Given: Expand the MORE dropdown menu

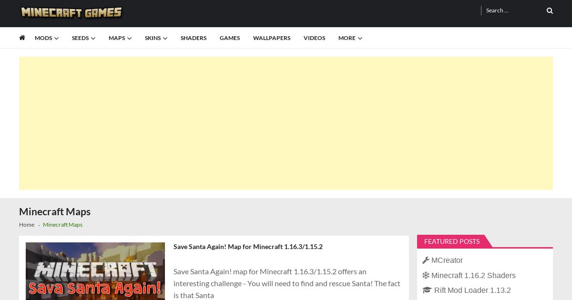Looking at the screenshot, I should pyautogui.click(x=350, y=38).
